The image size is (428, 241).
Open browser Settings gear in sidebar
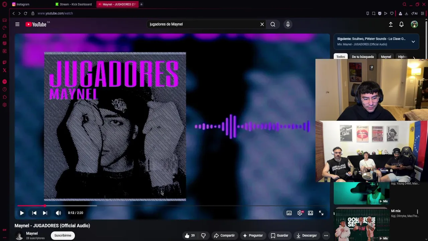4,105
